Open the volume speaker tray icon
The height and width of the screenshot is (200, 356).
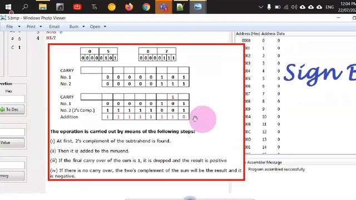(x=294, y=7)
